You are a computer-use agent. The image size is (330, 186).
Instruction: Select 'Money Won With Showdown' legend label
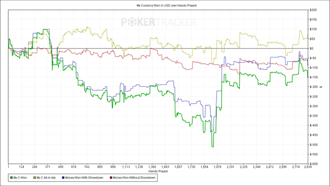pyautogui.click(x=84, y=178)
